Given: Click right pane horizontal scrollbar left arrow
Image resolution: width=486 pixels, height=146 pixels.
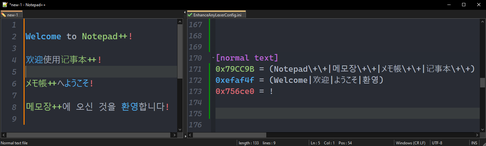Looking at the screenshot, I should point(190,135).
